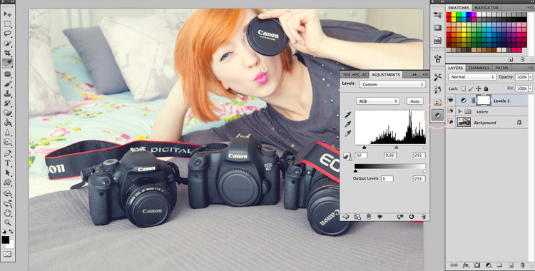Screen dimensions: 535x271
Task: Click the input shadow level field 32
Action: pyautogui.click(x=361, y=155)
